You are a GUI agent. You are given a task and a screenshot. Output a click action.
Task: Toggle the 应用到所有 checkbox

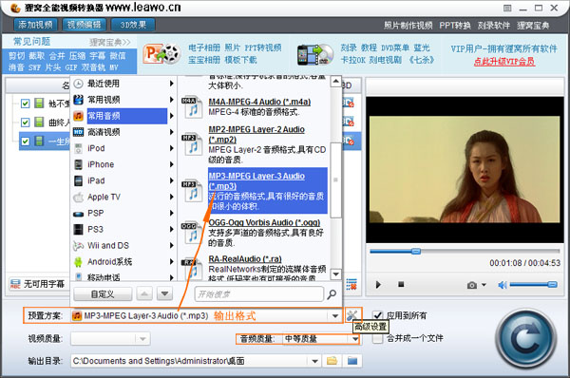pyautogui.click(x=378, y=315)
